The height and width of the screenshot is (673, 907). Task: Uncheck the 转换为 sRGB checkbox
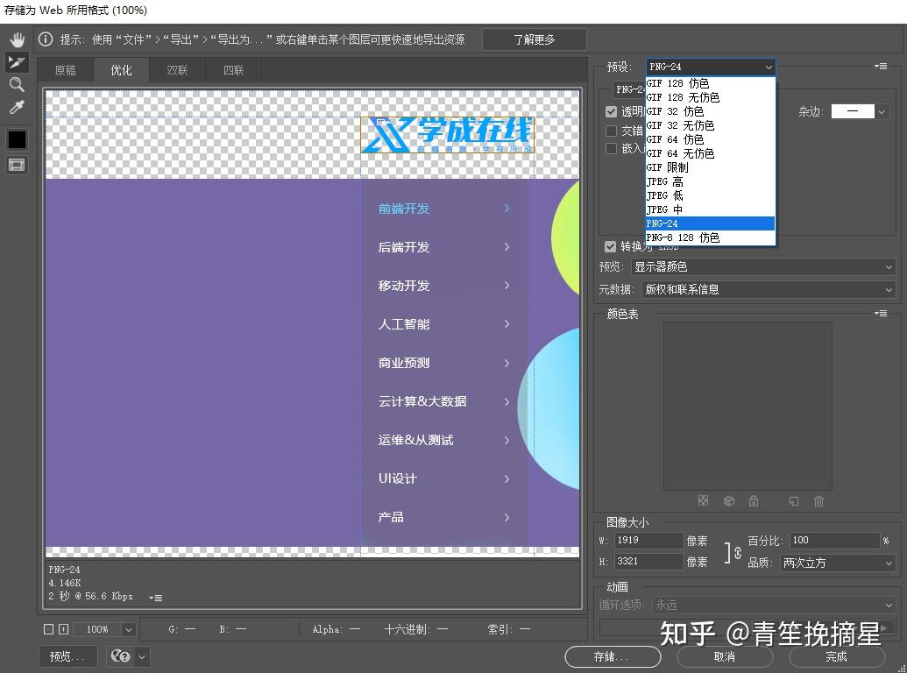[609, 246]
